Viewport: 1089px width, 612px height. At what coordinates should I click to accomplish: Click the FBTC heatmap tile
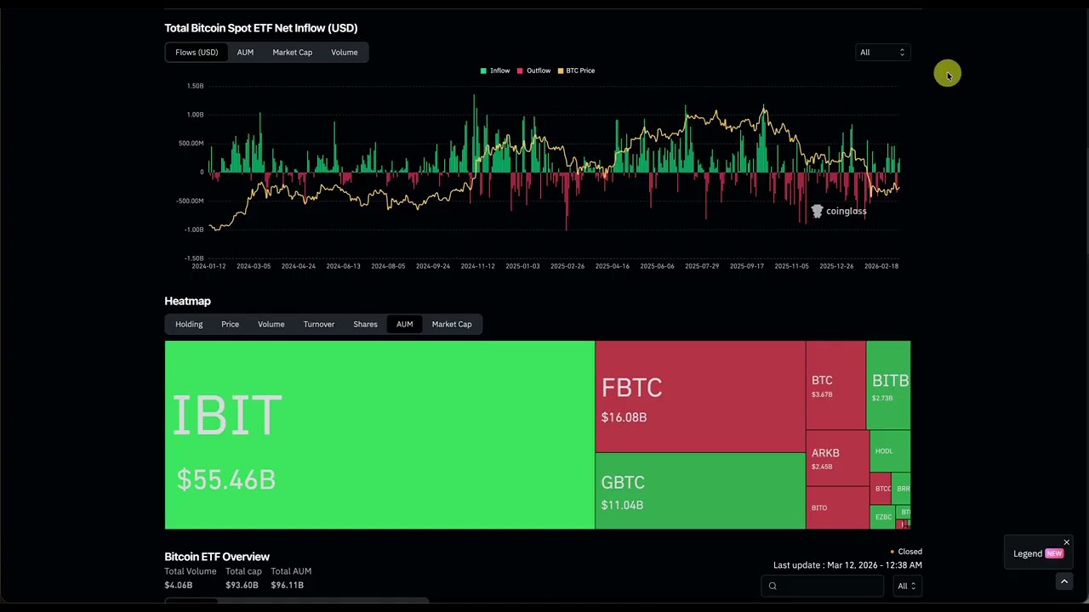pyautogui.click(x=700, y=397)
